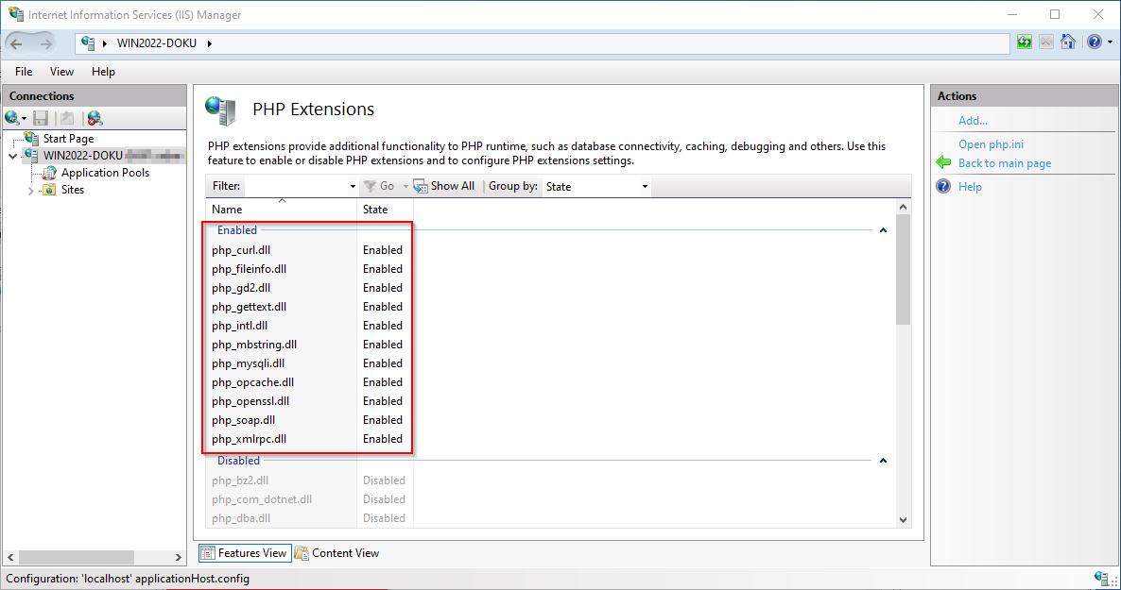1121x590 pixels.
Task: Click the Help icon in Actions pane
Action: pos(943,186)
